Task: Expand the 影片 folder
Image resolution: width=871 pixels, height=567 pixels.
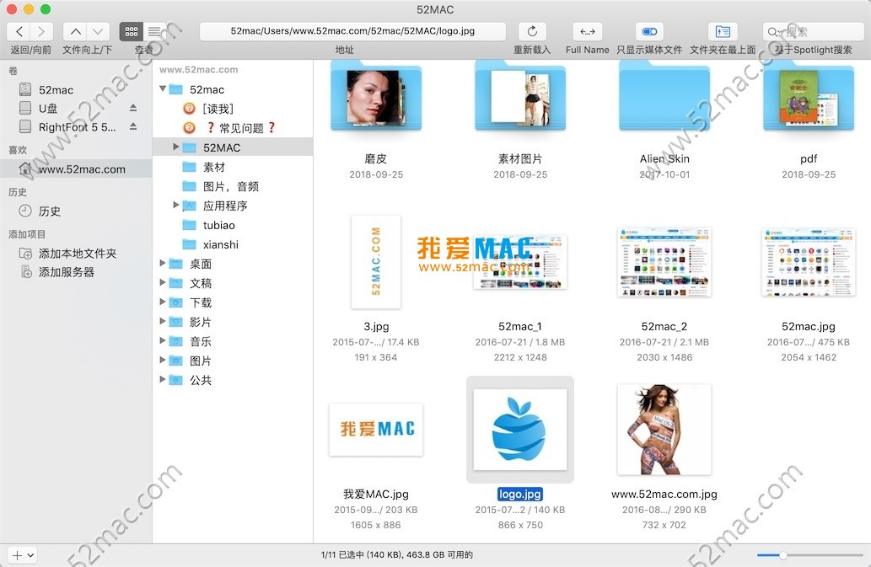Action: pyautogui.click(x=163, y=321)
